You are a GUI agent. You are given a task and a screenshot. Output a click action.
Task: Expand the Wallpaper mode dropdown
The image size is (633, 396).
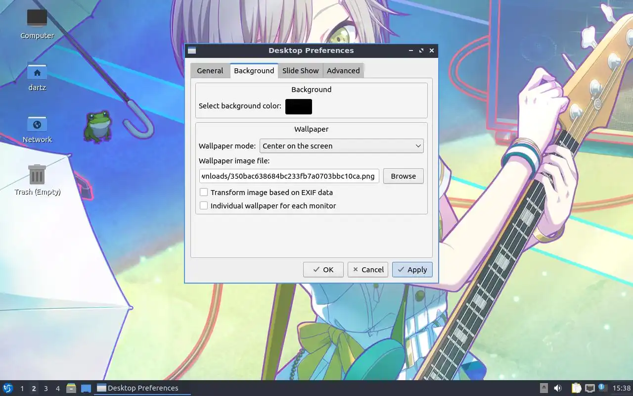342,146
